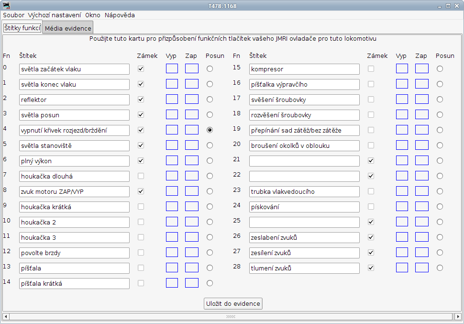Open the Výchozí nastavení menu
This screenshot has width=464, height=324.
click(x=54, y=15)
